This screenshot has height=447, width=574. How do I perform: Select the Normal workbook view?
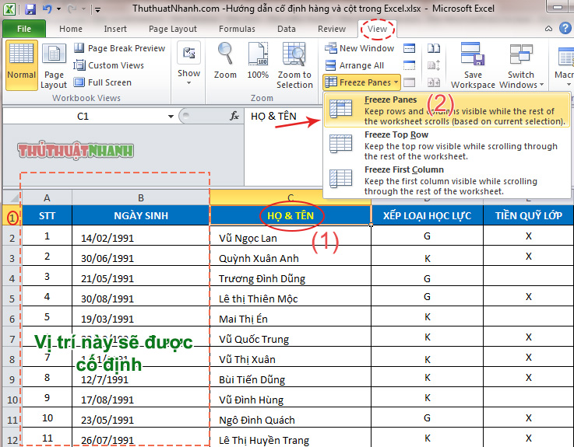[x=22, y=65]
